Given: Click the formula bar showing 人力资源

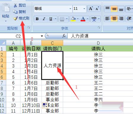Looking at the screenshot, I should click(x=100, y=36).
